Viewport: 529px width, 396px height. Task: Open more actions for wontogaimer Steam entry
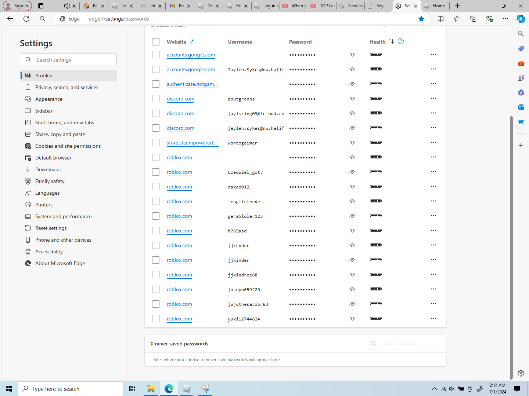[x=433, y=142]
